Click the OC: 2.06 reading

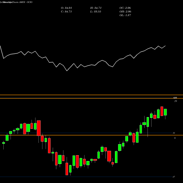[x=125, y=8]
